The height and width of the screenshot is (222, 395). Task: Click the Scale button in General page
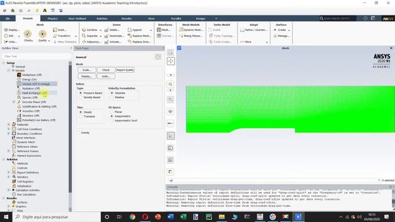pyautogui.click(x=86, y=70)
